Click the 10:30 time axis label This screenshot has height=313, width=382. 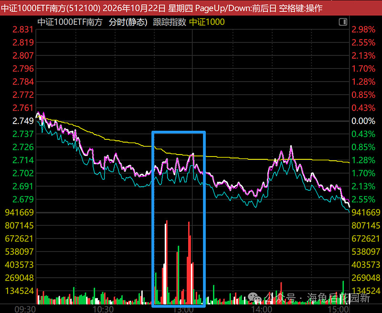click(x=103, y=309)
